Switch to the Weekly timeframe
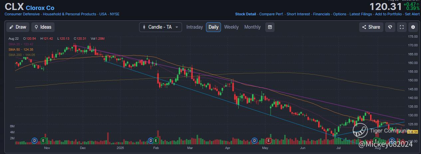The width and height of the screenshot is (421, 154). [x=231, y=27]
